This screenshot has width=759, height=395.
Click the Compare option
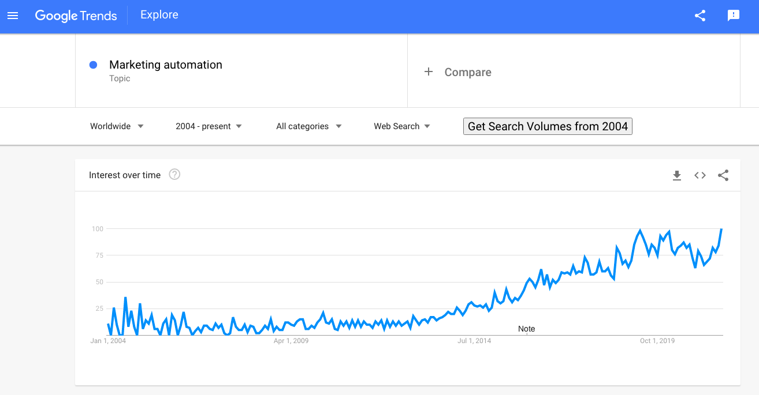[x=467, y=72]
